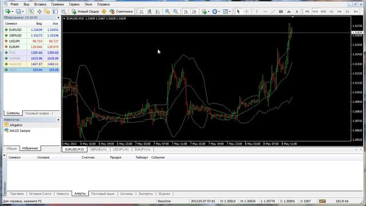
Task: Click the chart shift triangle marker
Action: click(292, 17)
